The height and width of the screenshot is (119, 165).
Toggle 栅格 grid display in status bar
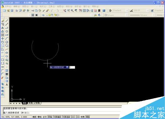click(x=39, y=117)
